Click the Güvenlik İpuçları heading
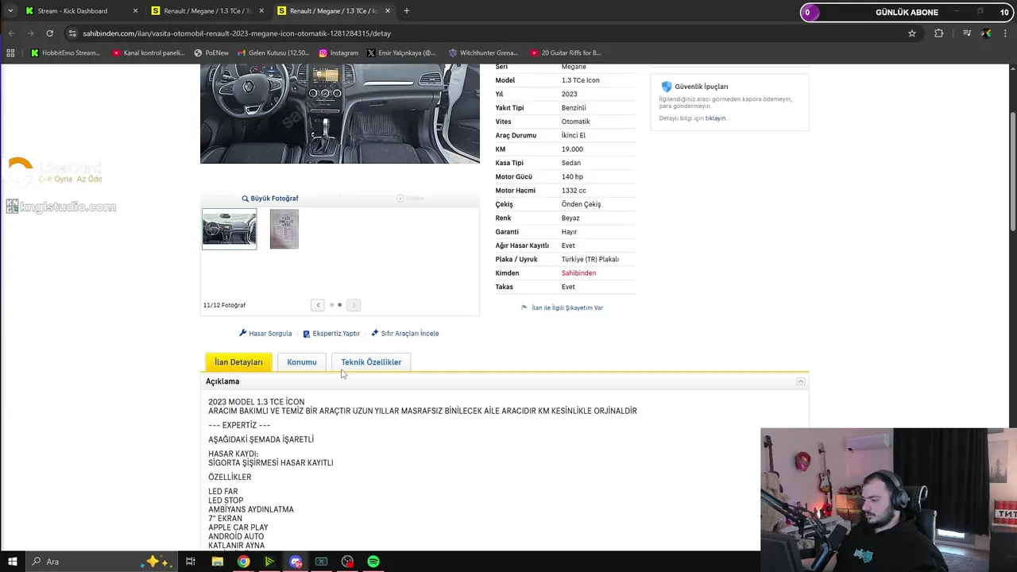1017x572 pixels. click(702, 87)
